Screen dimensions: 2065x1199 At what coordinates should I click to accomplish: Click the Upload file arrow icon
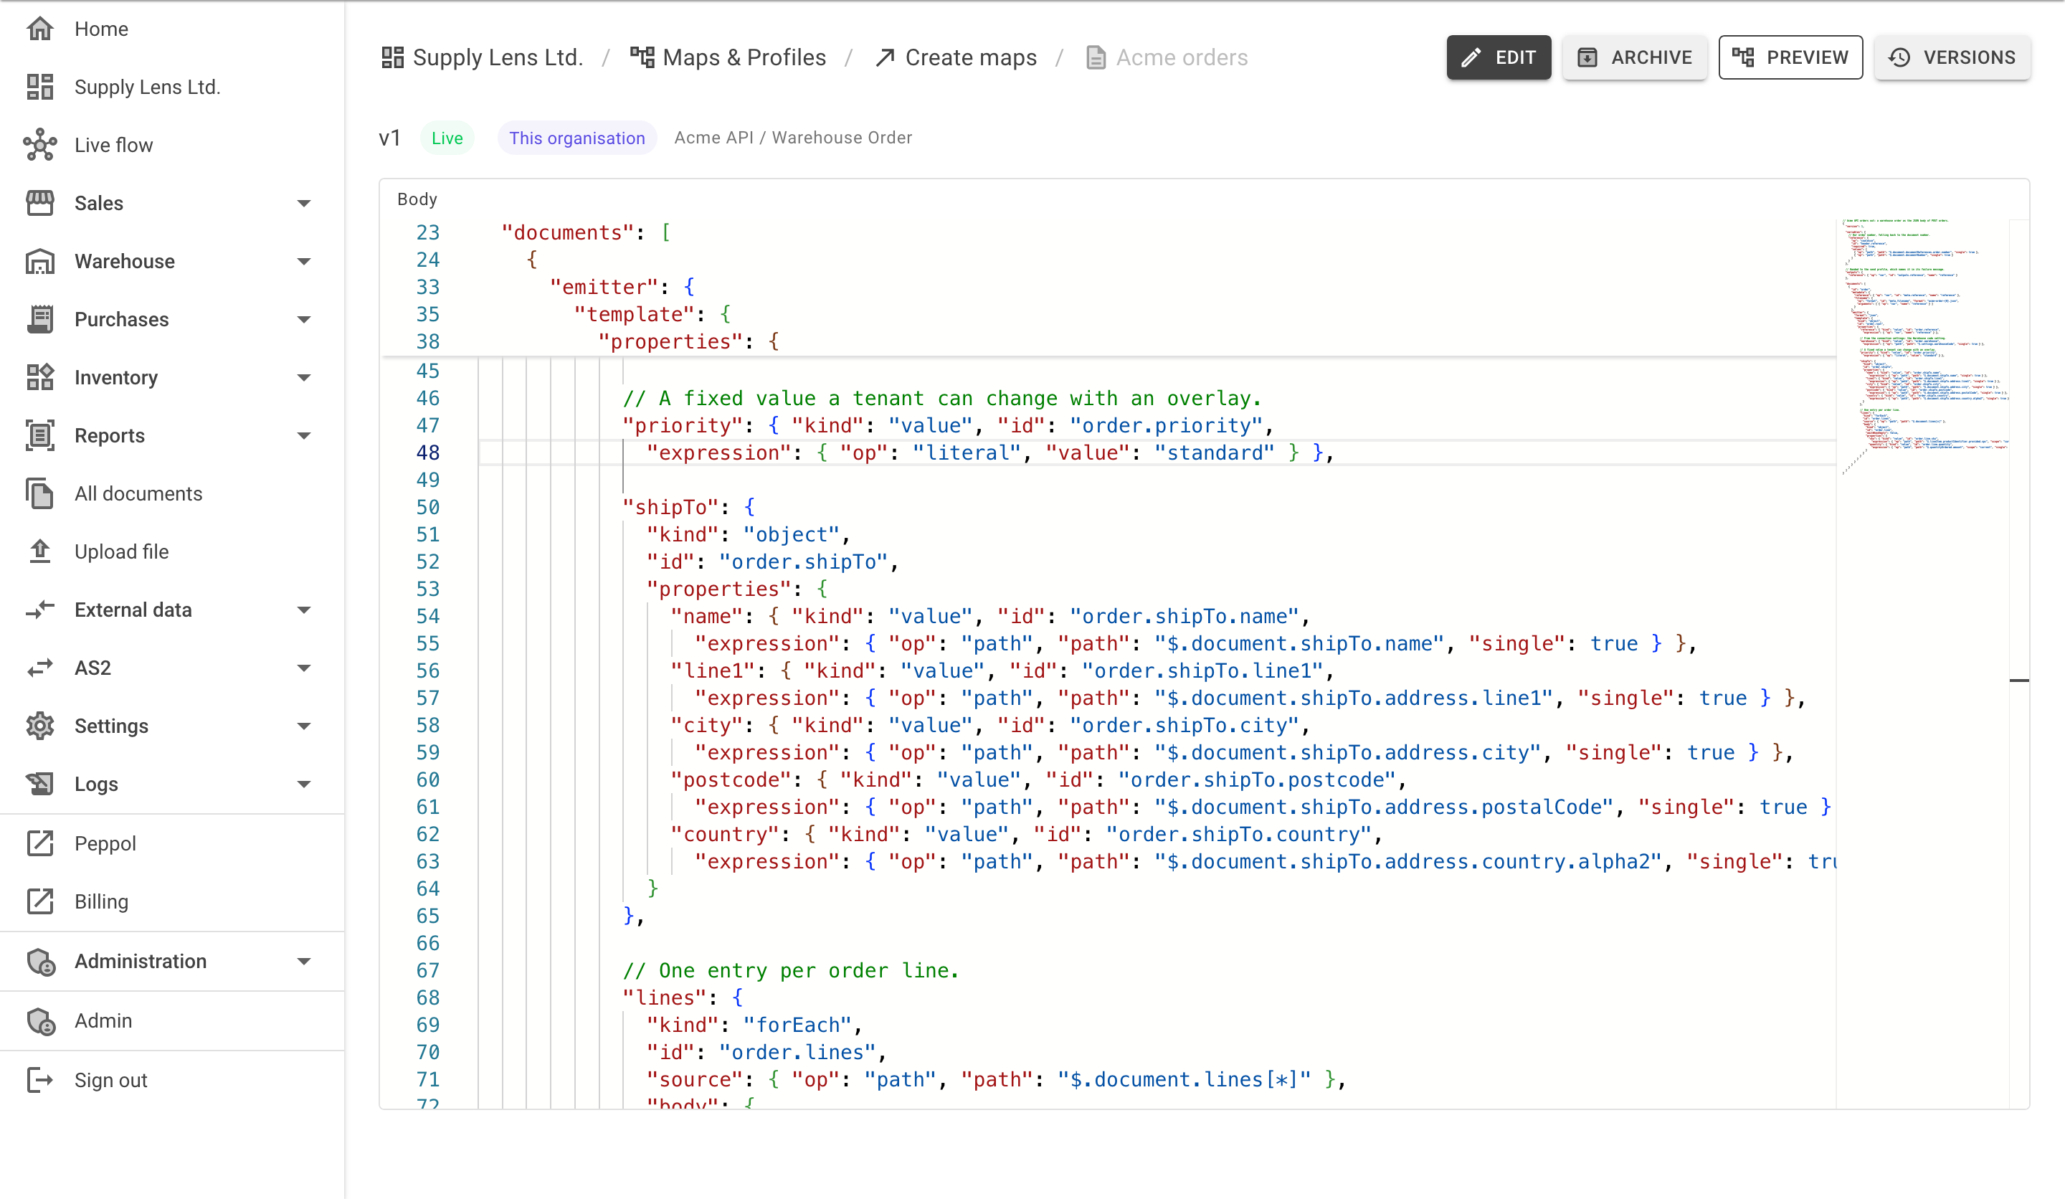click(x=39, y=551)
